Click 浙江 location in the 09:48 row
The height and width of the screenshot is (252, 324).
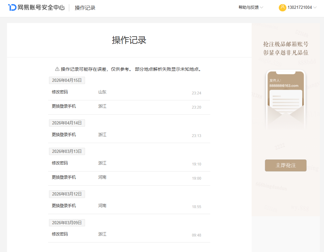pyautogui.click(x=102, y=234)
